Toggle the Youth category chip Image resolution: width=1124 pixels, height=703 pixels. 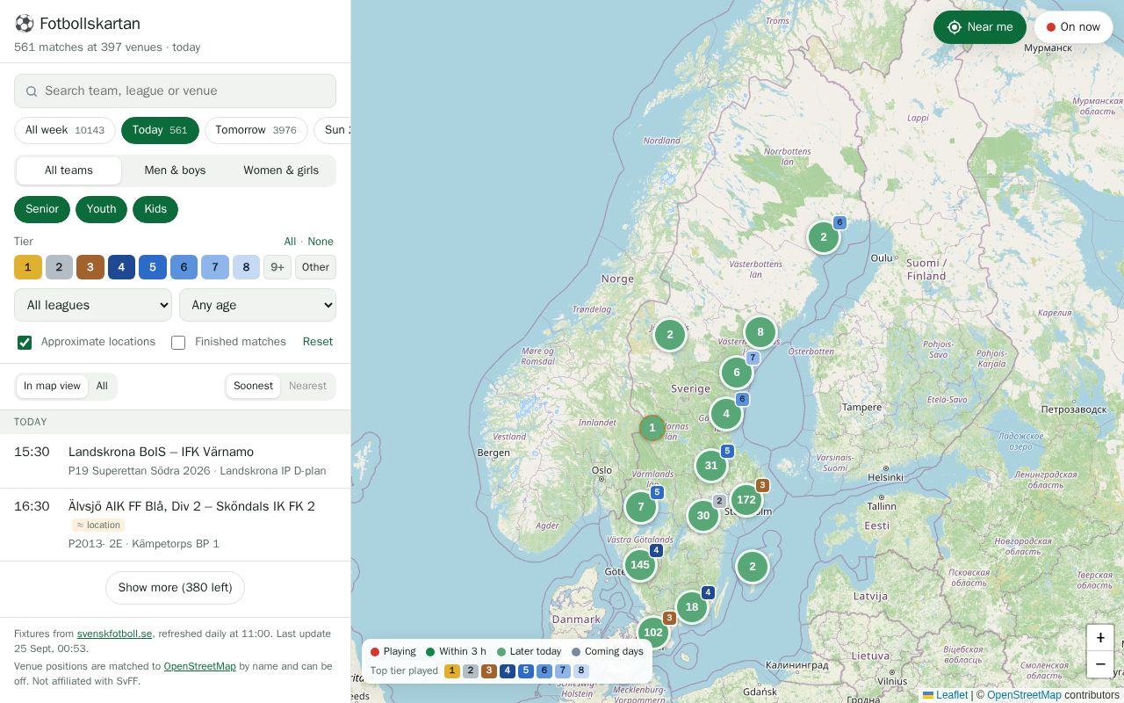[x=101, y=209]
